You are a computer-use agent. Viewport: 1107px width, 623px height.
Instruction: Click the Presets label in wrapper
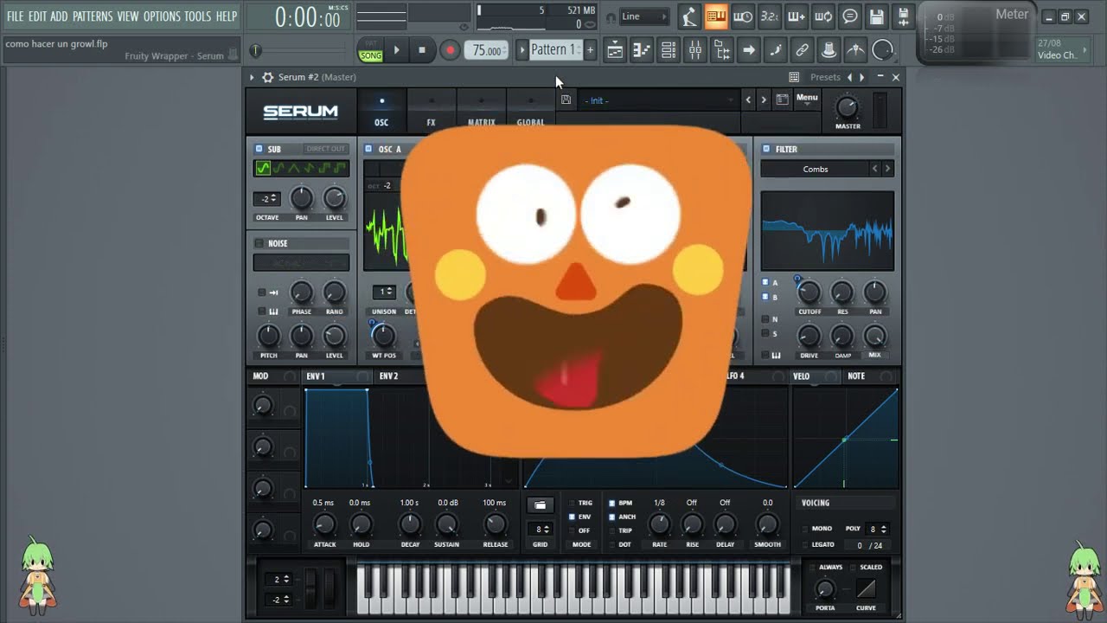pyautogui.click(x=825, y=77)
